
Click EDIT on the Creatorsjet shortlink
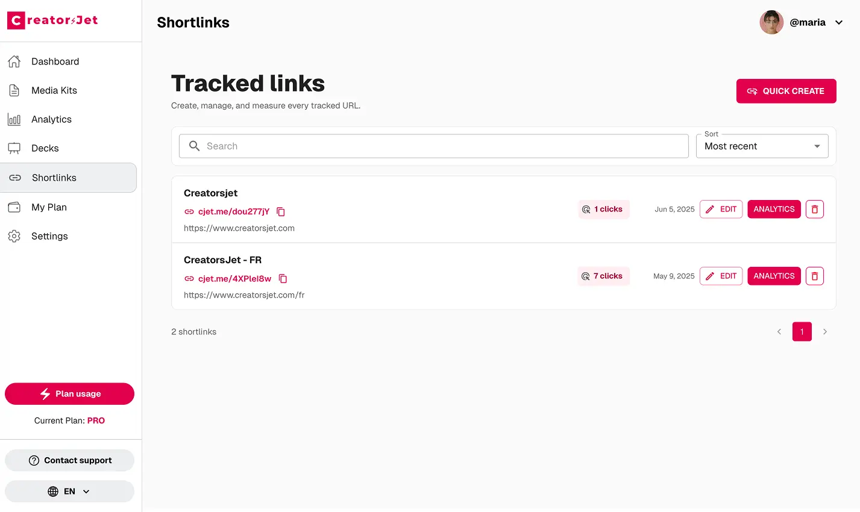[x=721, y=209]
